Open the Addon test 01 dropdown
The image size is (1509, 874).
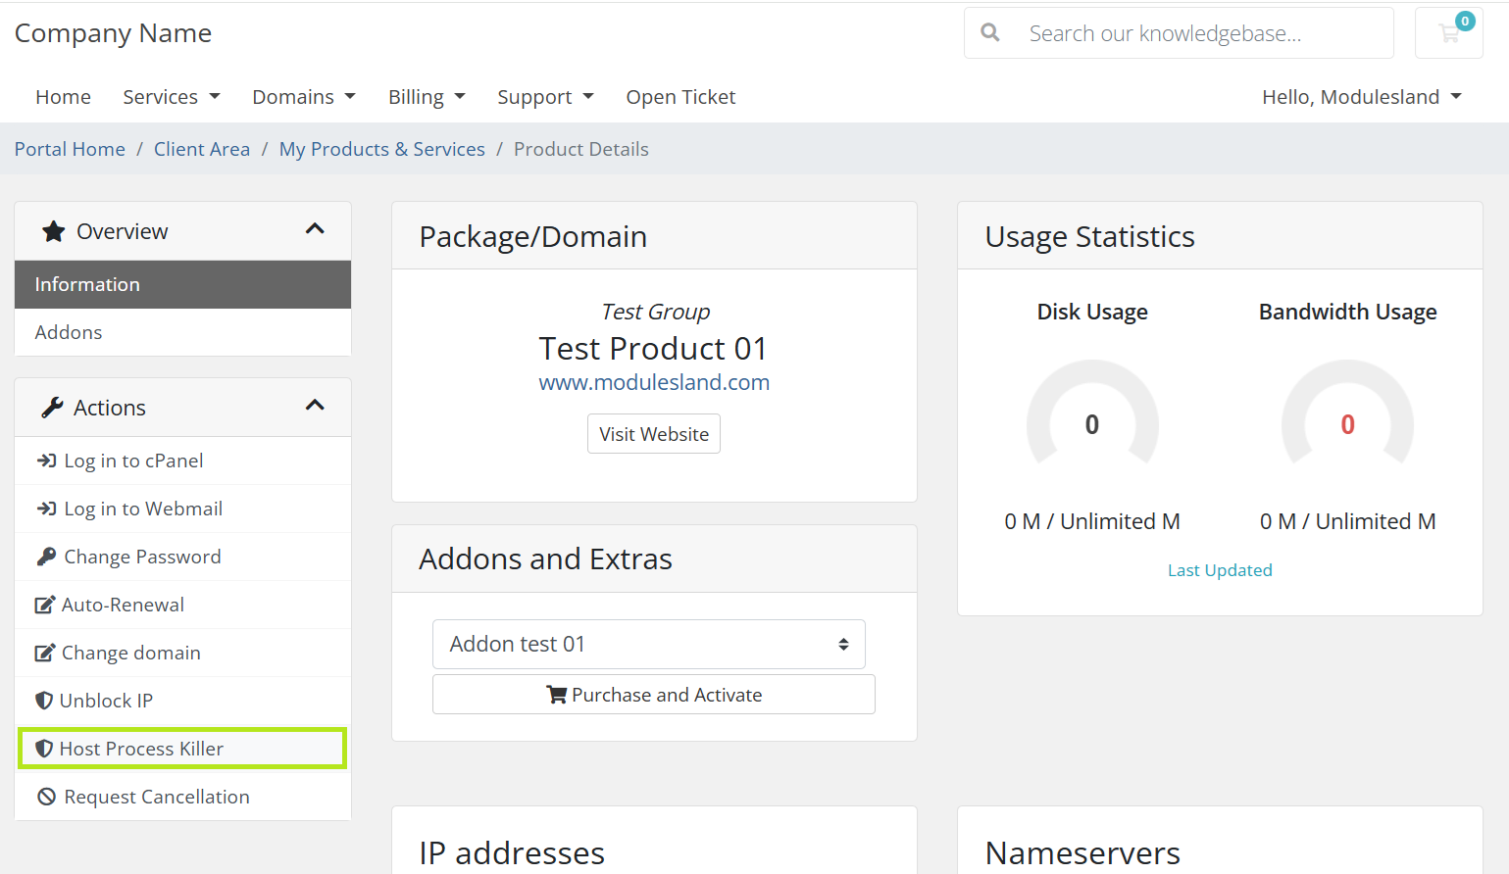pyautogui.click(x=649, y=644)
